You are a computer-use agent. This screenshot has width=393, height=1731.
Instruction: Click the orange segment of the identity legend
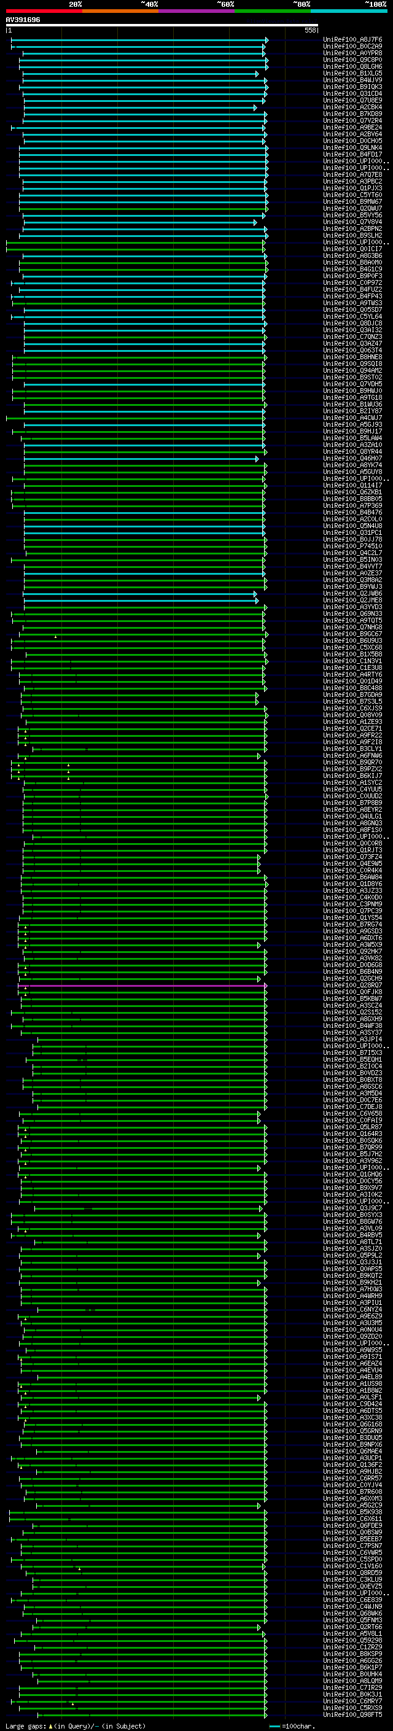click(x=120, y=11)
